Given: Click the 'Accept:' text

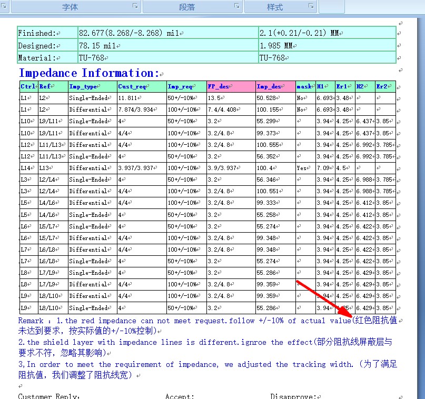Looking at the screenshot, I should [180, 396].
